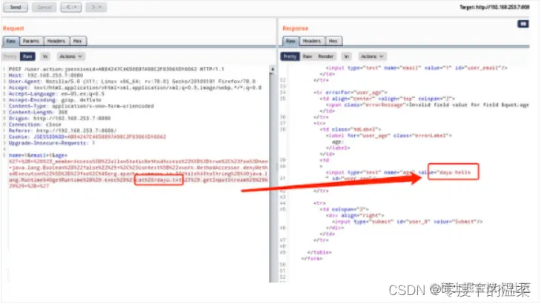Click the Request panel title
541x304 pixels.
tap(13, 28)
